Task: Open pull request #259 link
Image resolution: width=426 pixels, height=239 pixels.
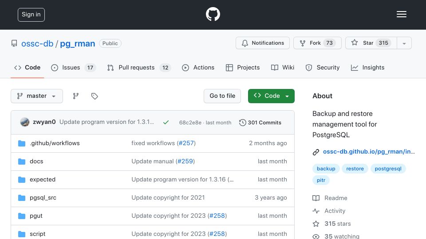Action: [x=185, y=161]
